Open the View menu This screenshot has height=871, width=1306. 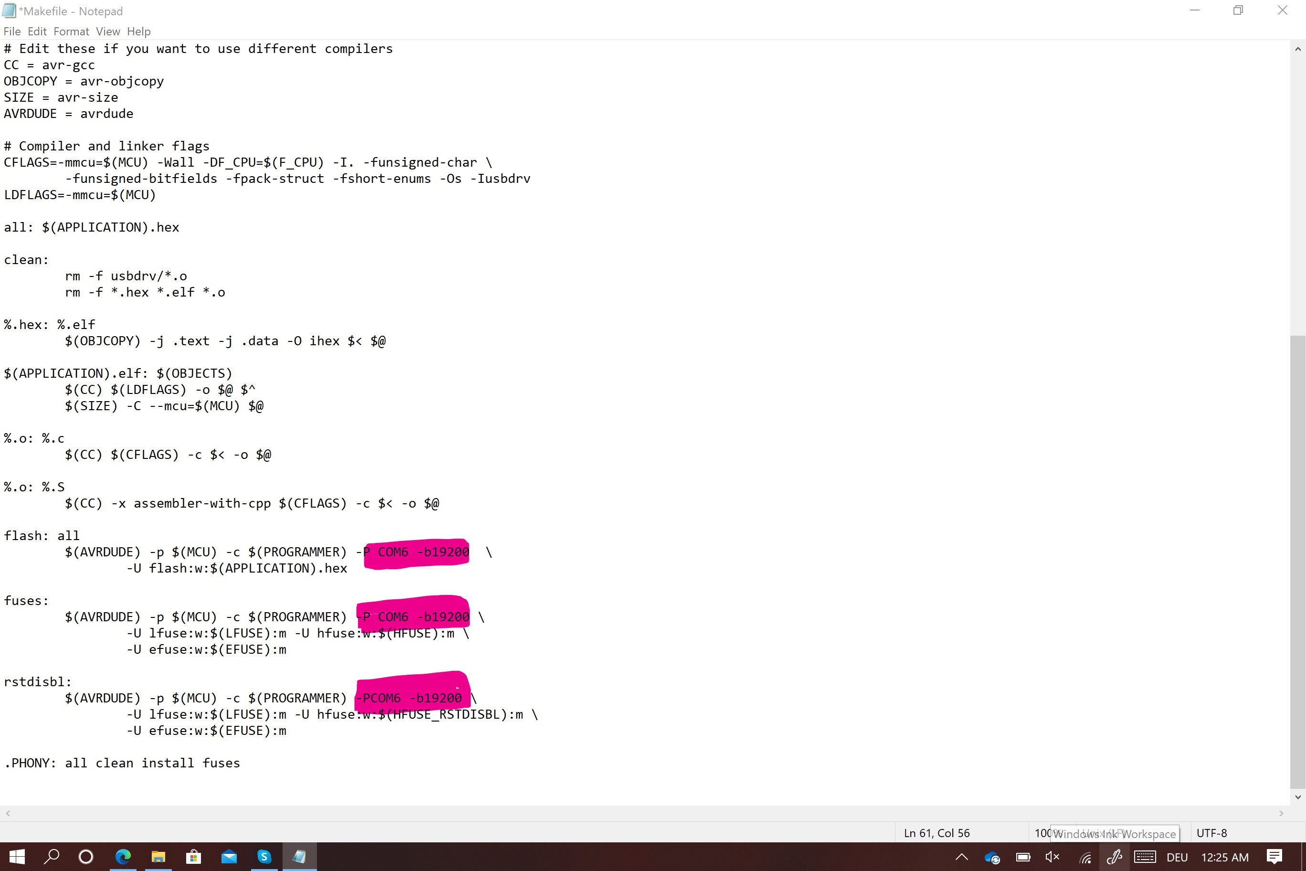(x=108, y=32)
